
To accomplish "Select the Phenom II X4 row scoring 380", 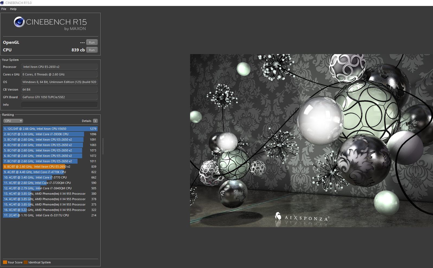I will coord(50,194).
